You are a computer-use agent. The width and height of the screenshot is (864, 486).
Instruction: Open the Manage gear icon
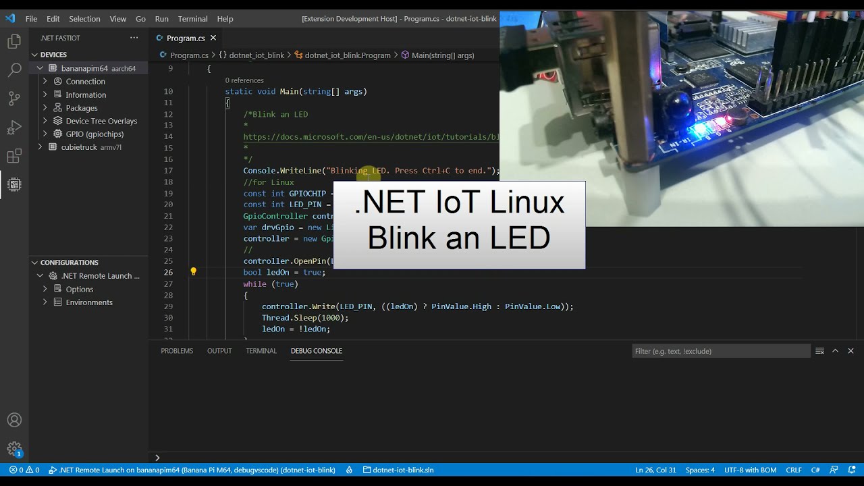pyautogui.click(x=14, y=449)
